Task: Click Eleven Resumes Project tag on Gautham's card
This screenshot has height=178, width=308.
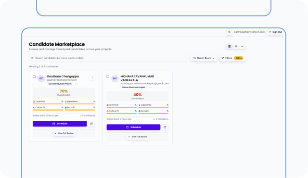Action: [60, 84]
